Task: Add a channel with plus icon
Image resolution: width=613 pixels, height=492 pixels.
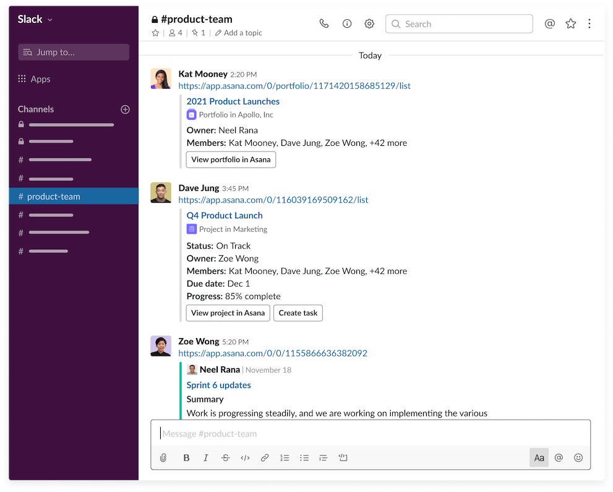Action: (125, 109)
